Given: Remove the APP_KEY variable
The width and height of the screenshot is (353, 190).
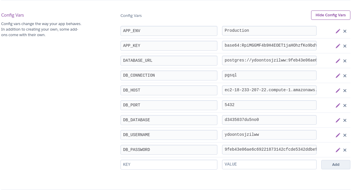Looking at the screenshot, I should point(345,46).
